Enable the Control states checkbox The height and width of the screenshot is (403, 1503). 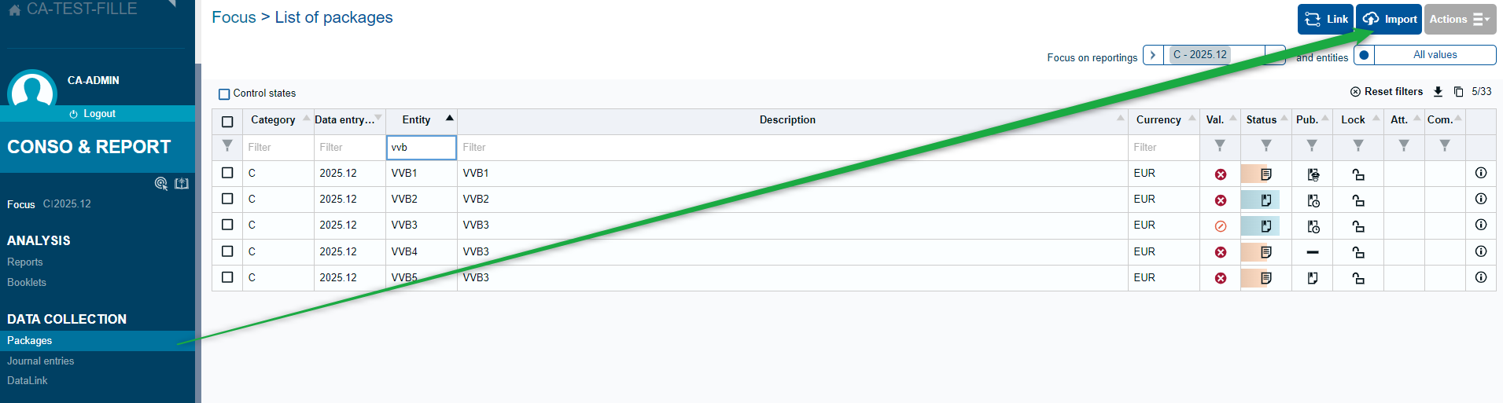coord(224,94)
